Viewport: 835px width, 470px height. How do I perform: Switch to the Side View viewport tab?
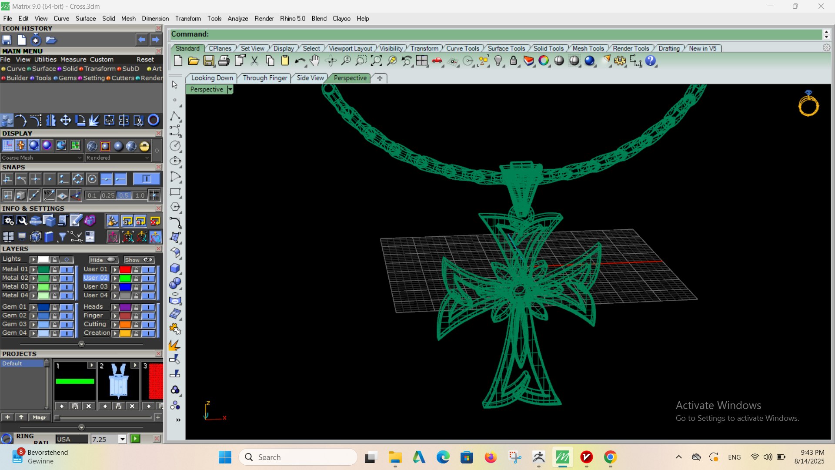click(x=310, y=78)
